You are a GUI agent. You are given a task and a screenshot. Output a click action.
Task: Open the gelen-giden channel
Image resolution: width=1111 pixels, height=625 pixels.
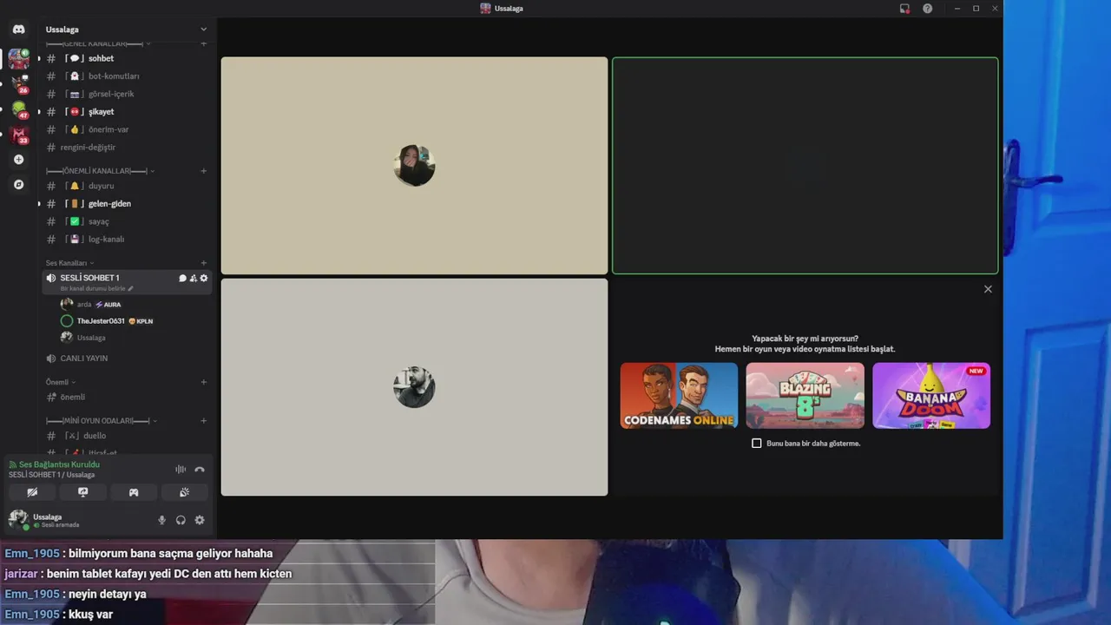(x=127, y=204)
